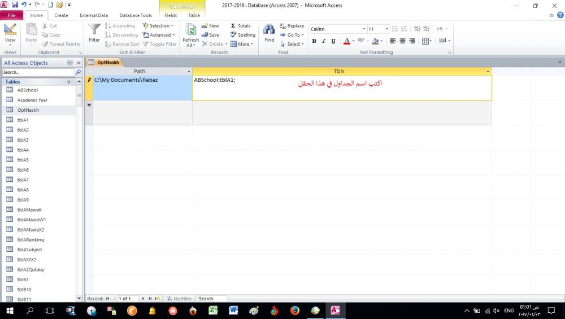This screenshot has height=319, width=565.
Task: Open Go To dropdown
Action: click(292, 35)
